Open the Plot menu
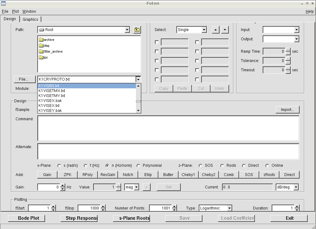Viewport: 316px width, 229px height. 16,11
